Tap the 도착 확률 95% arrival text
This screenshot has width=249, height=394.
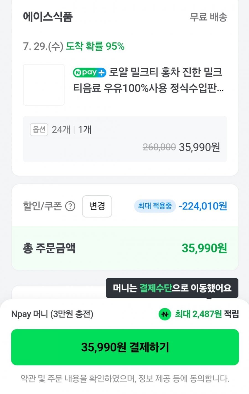click(95, 46)
